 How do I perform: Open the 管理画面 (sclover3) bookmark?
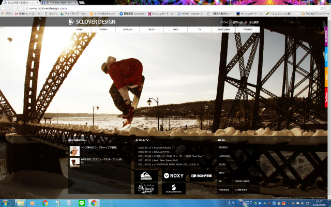point(132,14)
